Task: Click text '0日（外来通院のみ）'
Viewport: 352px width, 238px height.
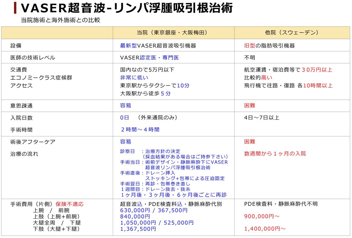Action: 149,118
